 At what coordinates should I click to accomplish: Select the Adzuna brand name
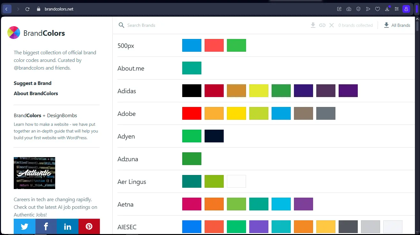point(128,159)
